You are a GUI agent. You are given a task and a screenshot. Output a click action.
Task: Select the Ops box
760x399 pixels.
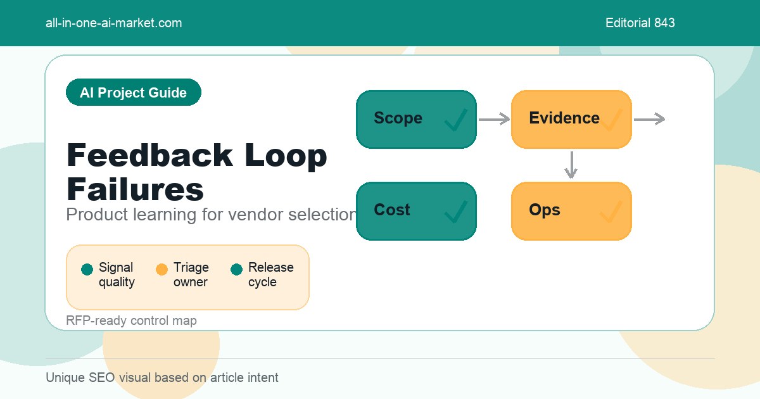click(571, 211)
